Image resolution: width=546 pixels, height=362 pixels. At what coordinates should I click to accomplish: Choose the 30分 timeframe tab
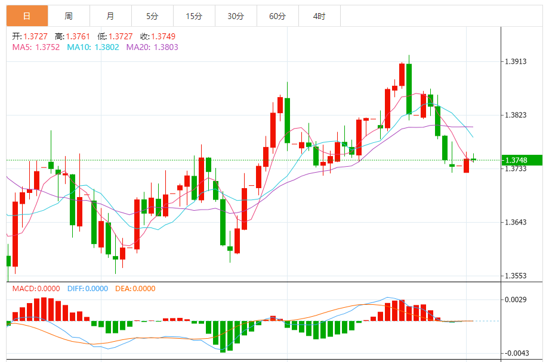point(236,16)
